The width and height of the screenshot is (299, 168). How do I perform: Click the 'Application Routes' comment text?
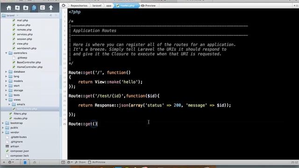click(x=94, y=31)
